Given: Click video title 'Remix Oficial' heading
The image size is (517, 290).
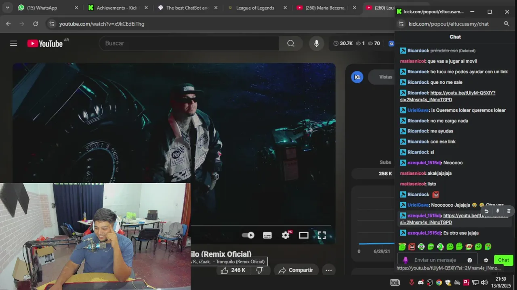Looking at the screenshot, I should pyautogui.click(x=221, y=254).
